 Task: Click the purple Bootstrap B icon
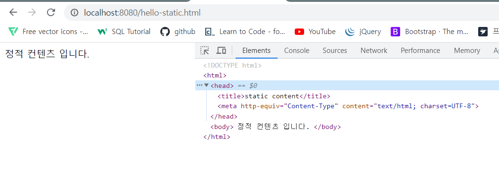tap(395, 32)
